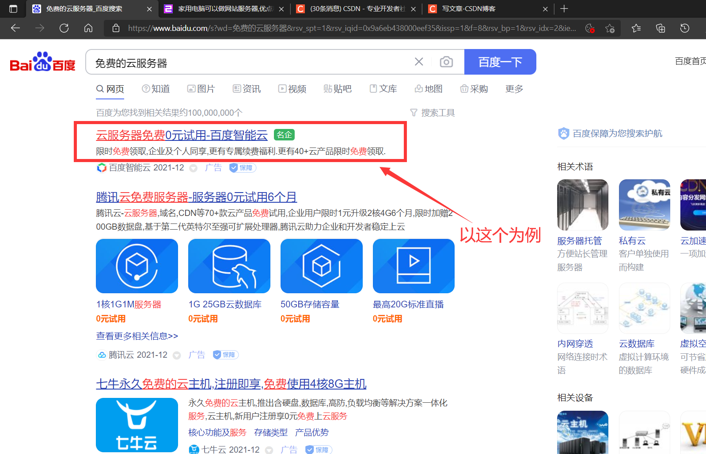Image resolution: width=706 pixels, height=454 pixels.
Task: Open the favorites list icon
Action: tap(636, 28)
